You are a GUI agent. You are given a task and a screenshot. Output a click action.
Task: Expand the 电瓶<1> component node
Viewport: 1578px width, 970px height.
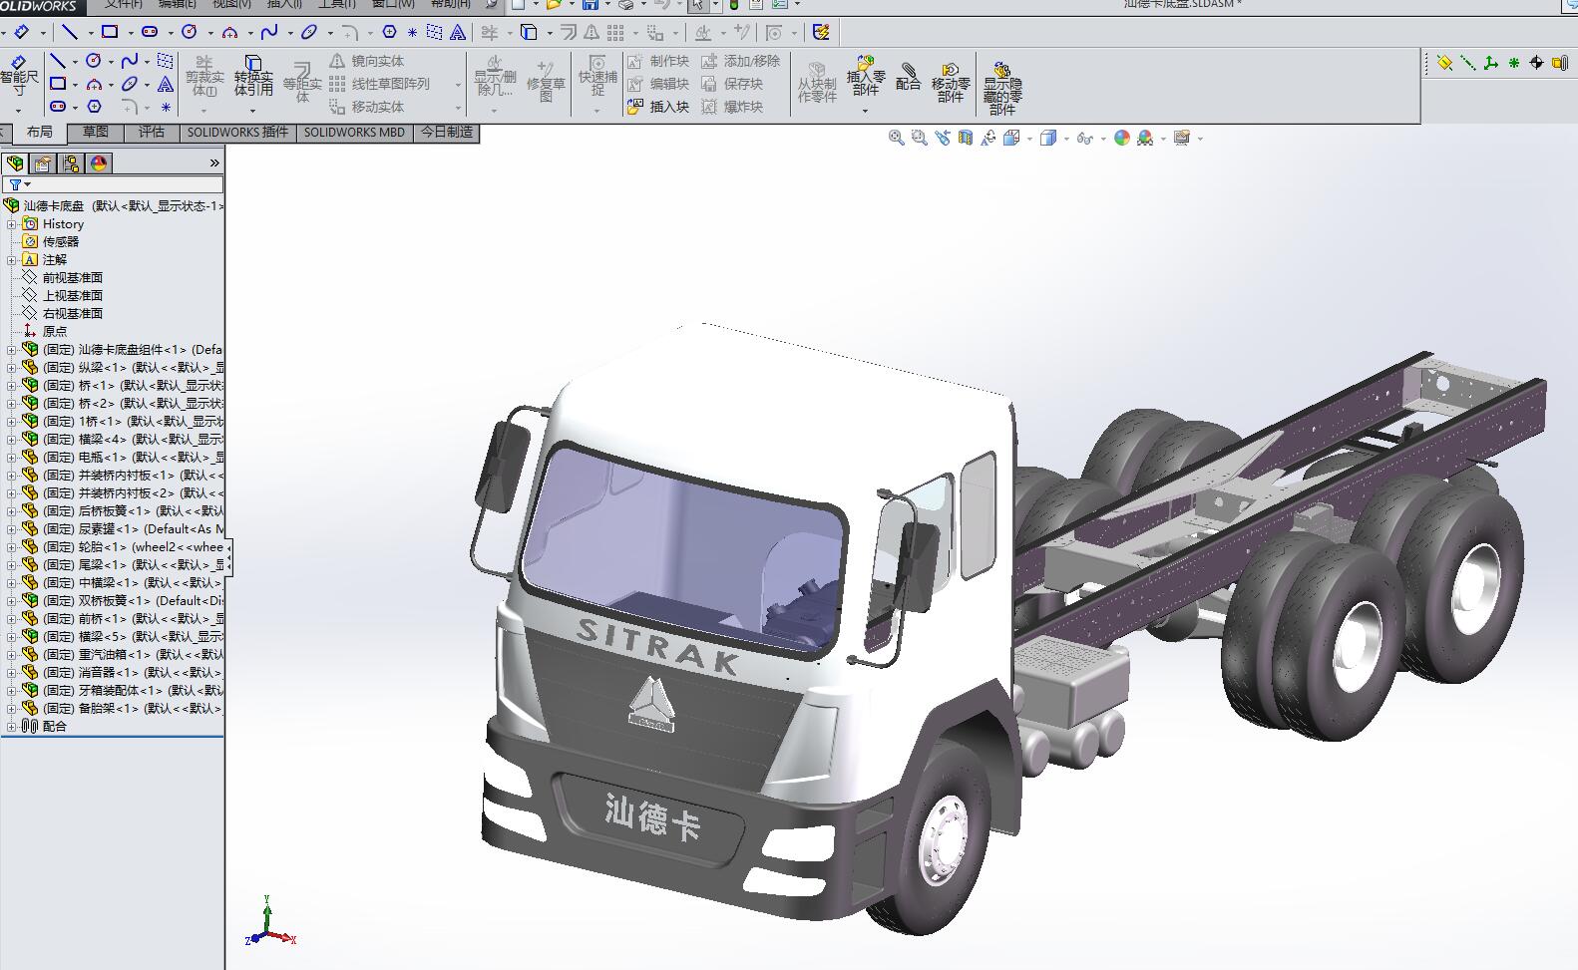click(x=12, y=458)
